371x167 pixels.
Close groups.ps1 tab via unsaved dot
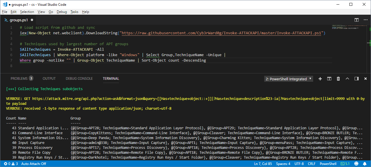click(x=32, y=20)
